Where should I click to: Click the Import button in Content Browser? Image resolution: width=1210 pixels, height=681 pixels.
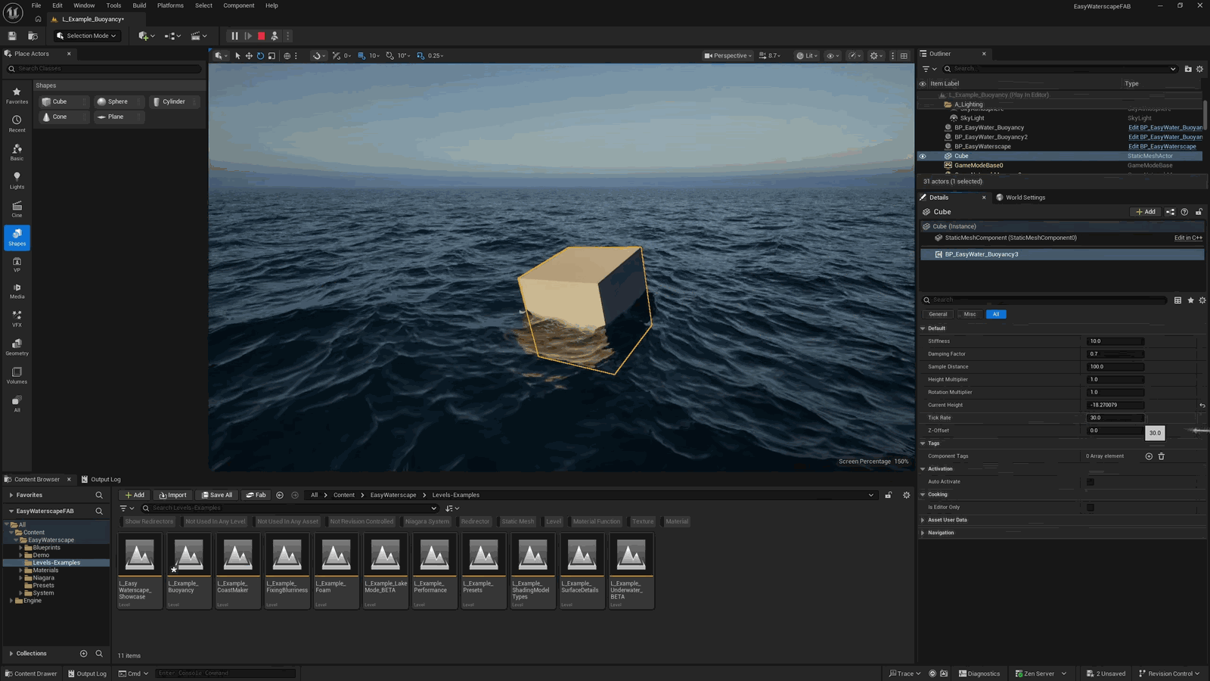[x=172, y=495]
